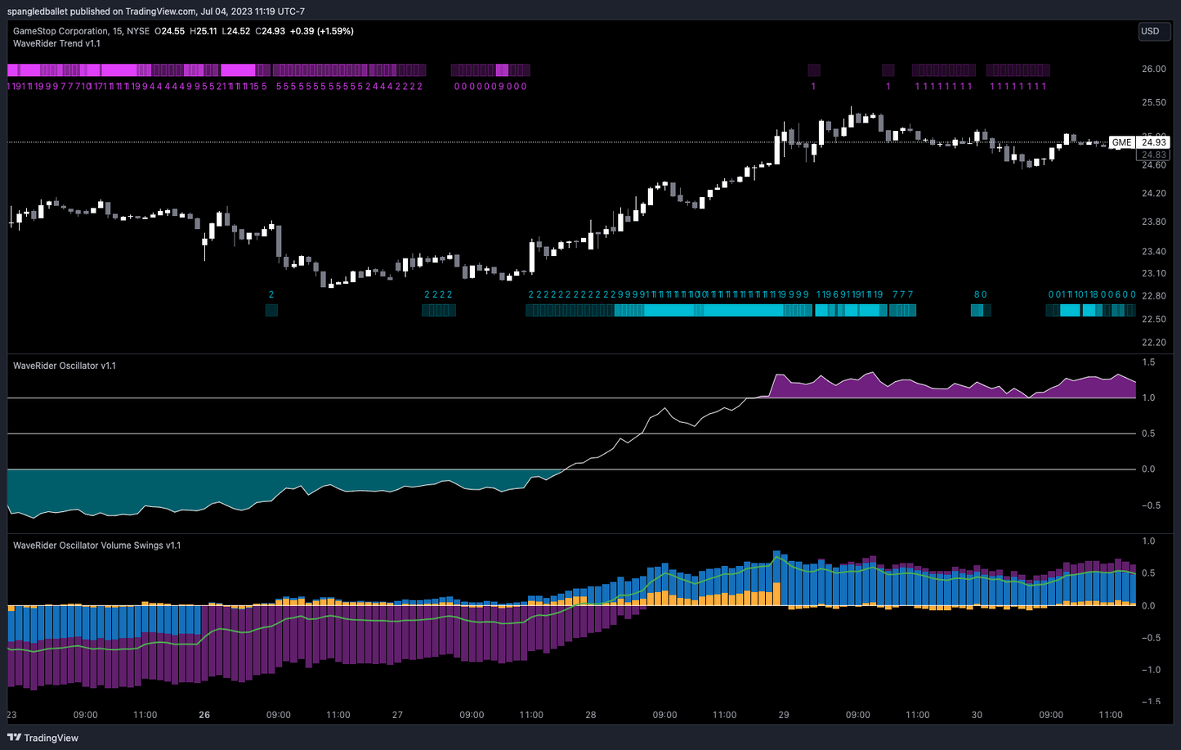1181x750 pixels.
Task: Select the 24.83 grey price label
Action: (x=1153, y=155)
